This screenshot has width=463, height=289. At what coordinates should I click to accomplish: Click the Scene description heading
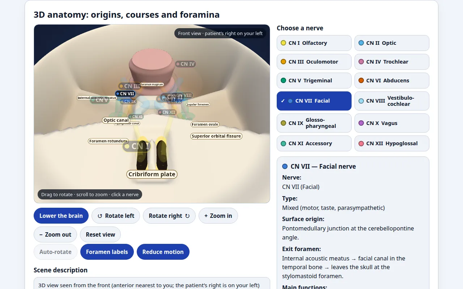click(x=60, y=270)
